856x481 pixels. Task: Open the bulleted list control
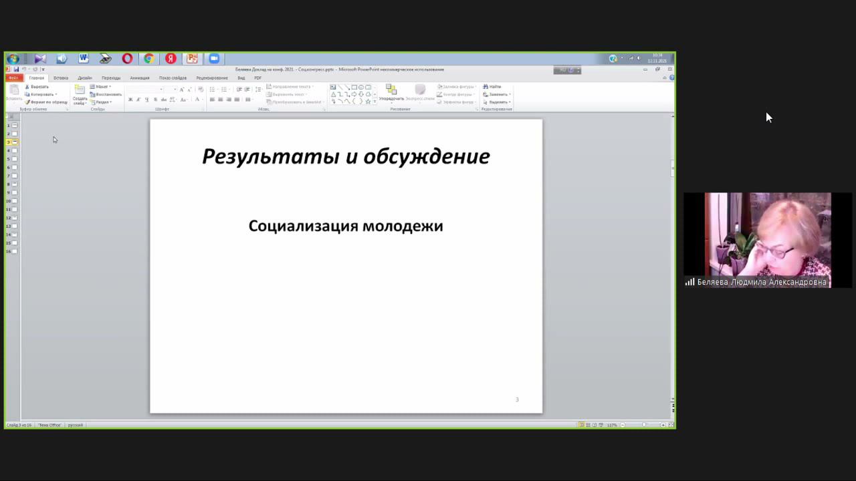[213, 90]
